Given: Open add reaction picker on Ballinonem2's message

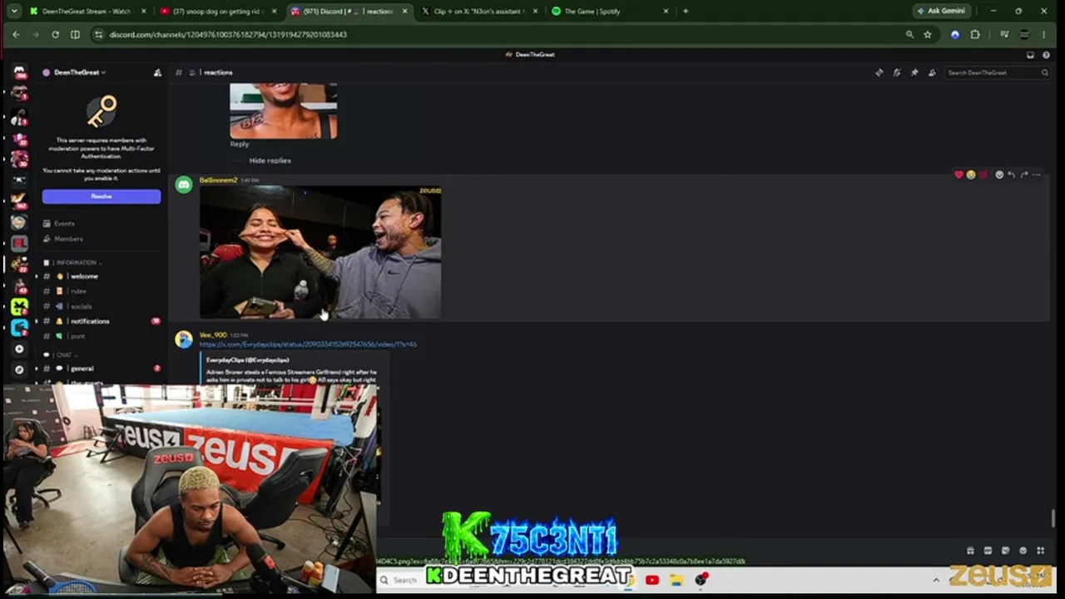Looking at the screenshot, I should tap(999, 175).
